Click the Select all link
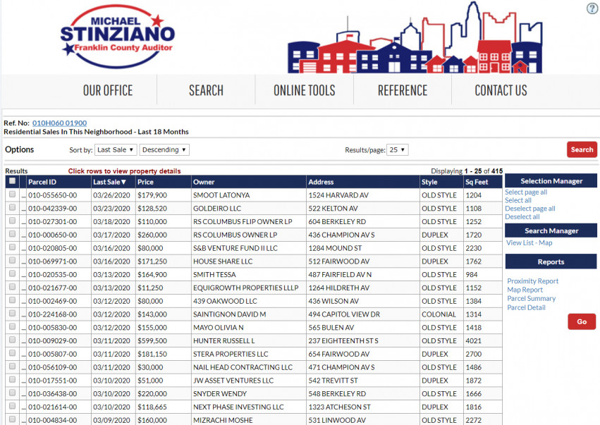Viewport: 600px width, 425px height. (x=518, y=200)
